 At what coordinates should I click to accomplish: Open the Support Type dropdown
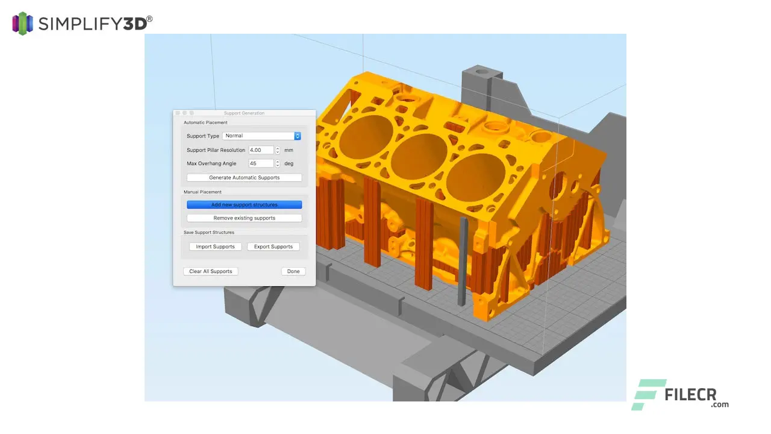click(x=261, y=136)
